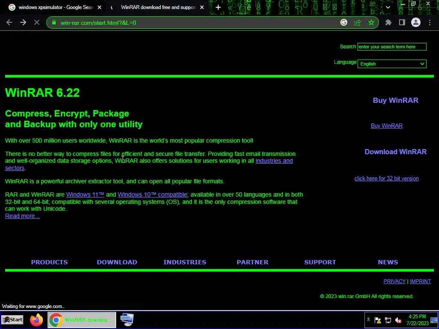Image resolution: width=439 pixels, height=329 pixels.
Task: Open the NEWS menu item
Action: (388, 262)
